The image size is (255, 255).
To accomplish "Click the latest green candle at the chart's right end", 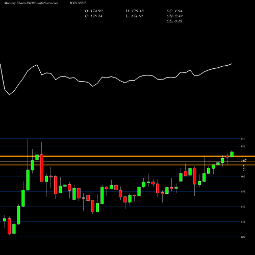I will click(x=232, y=154).
